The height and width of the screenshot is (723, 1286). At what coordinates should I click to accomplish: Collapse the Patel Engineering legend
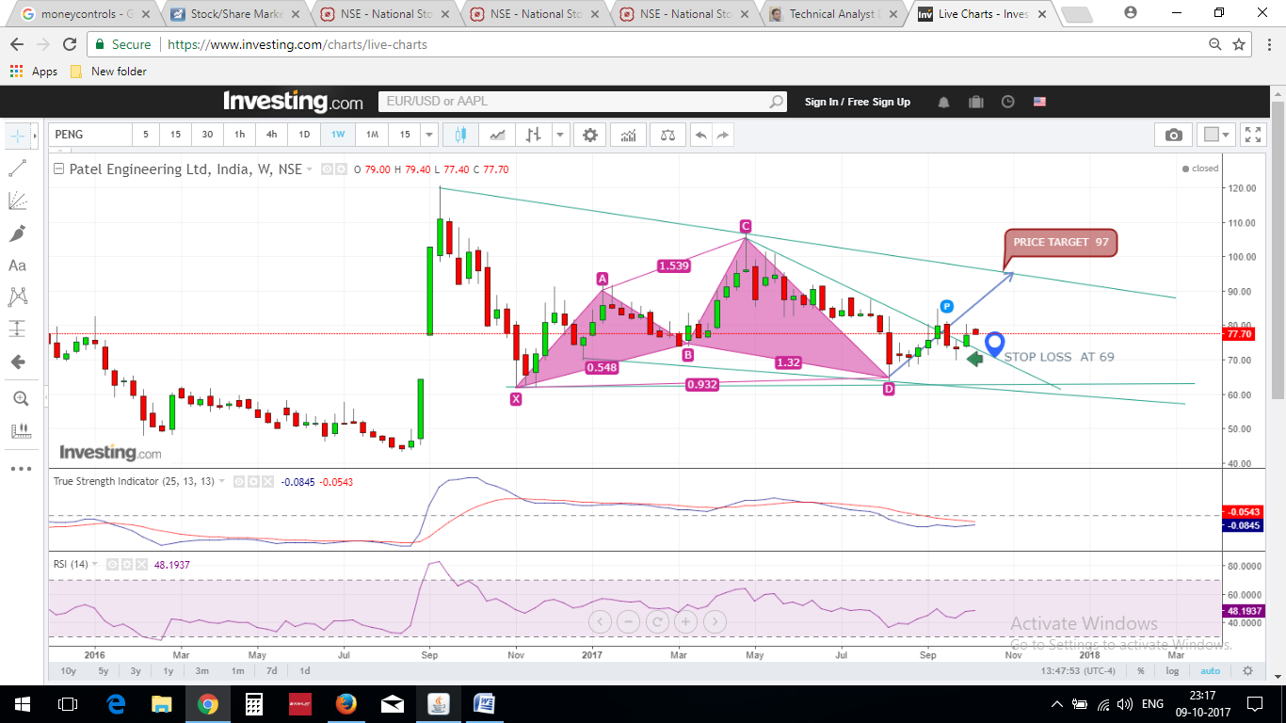59,169
